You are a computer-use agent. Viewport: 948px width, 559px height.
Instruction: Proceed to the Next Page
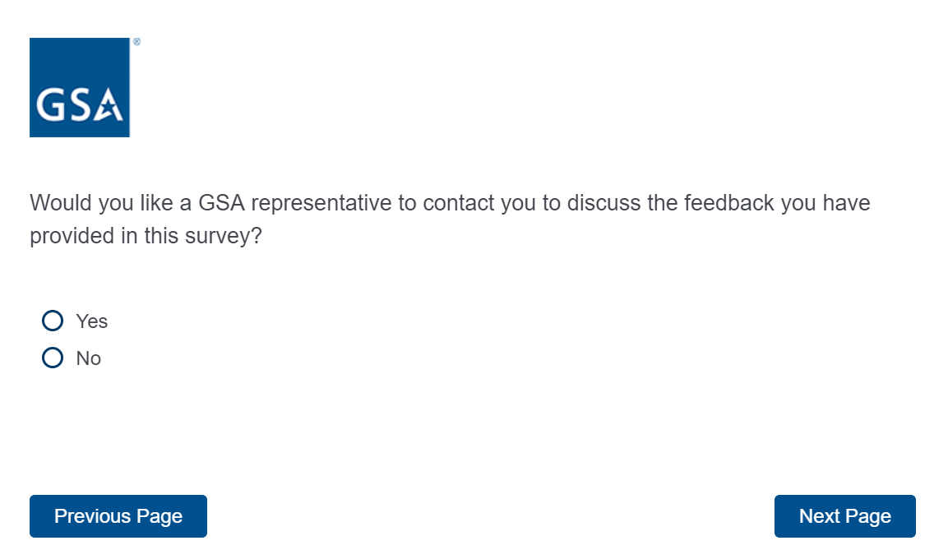tap(844, 516)
